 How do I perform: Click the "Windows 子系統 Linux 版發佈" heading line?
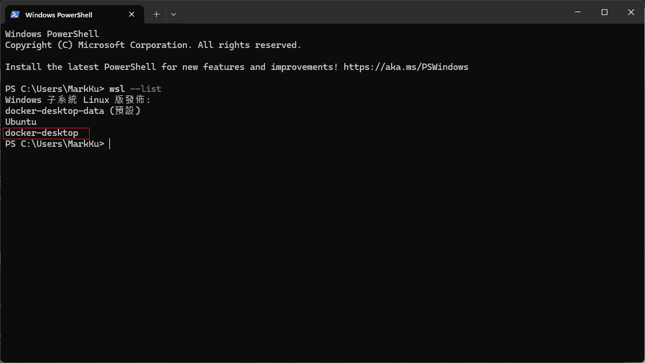coord(78,100)
